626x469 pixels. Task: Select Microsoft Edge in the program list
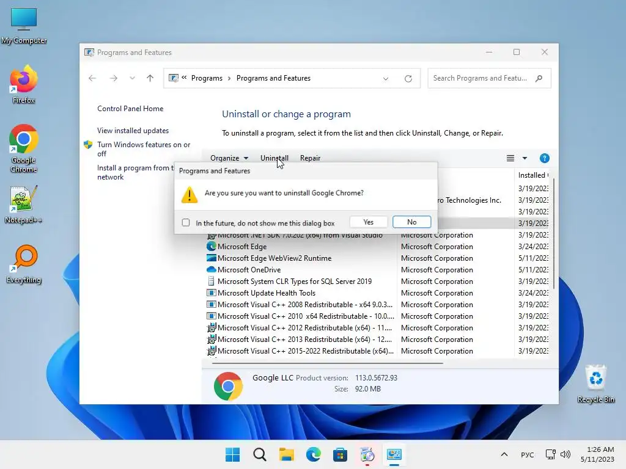[242, 247]
